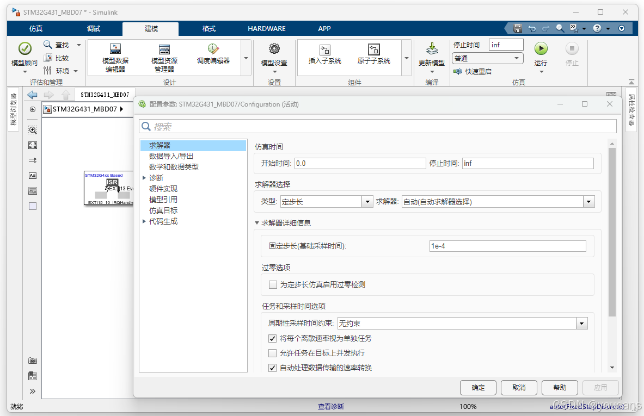Select 数据导入/导出 in configuration tree
Viewport: 644px width, 416px height.
tap(171, 156)
